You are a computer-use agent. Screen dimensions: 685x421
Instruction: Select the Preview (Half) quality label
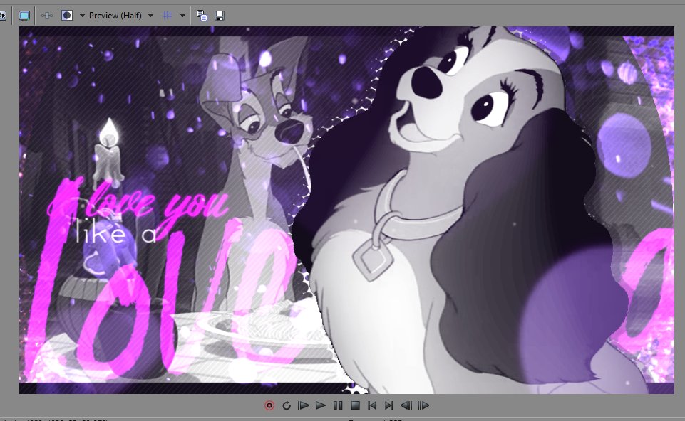[x=115, y=16]
